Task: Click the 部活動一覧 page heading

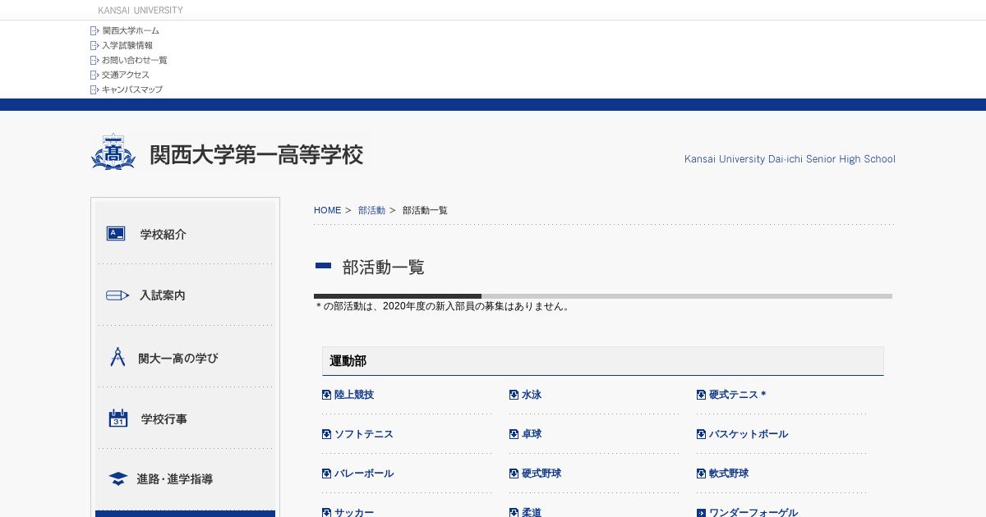Action: 384,267
